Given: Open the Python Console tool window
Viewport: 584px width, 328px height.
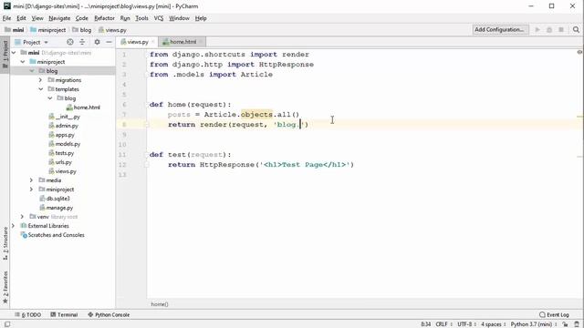Looking at the screenshot, I should click(109, 314).
